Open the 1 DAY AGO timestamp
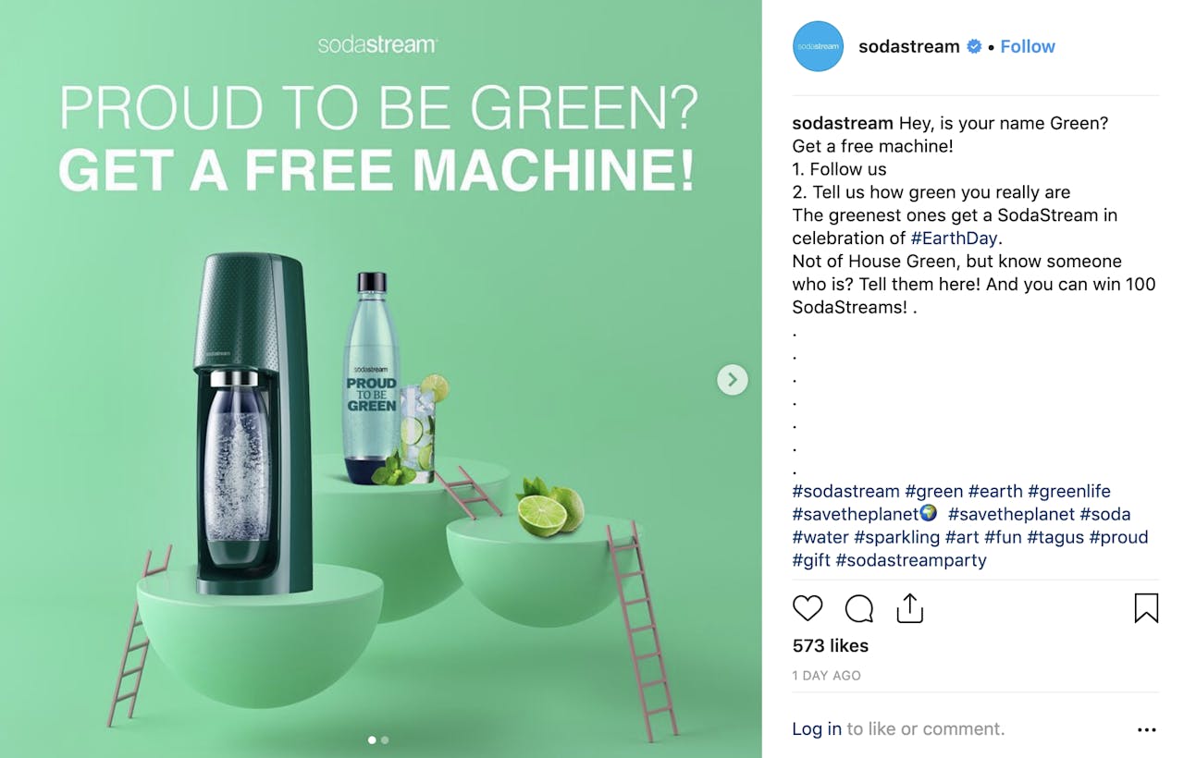This screenshot has height=758, width=1184. pos(827,676)
